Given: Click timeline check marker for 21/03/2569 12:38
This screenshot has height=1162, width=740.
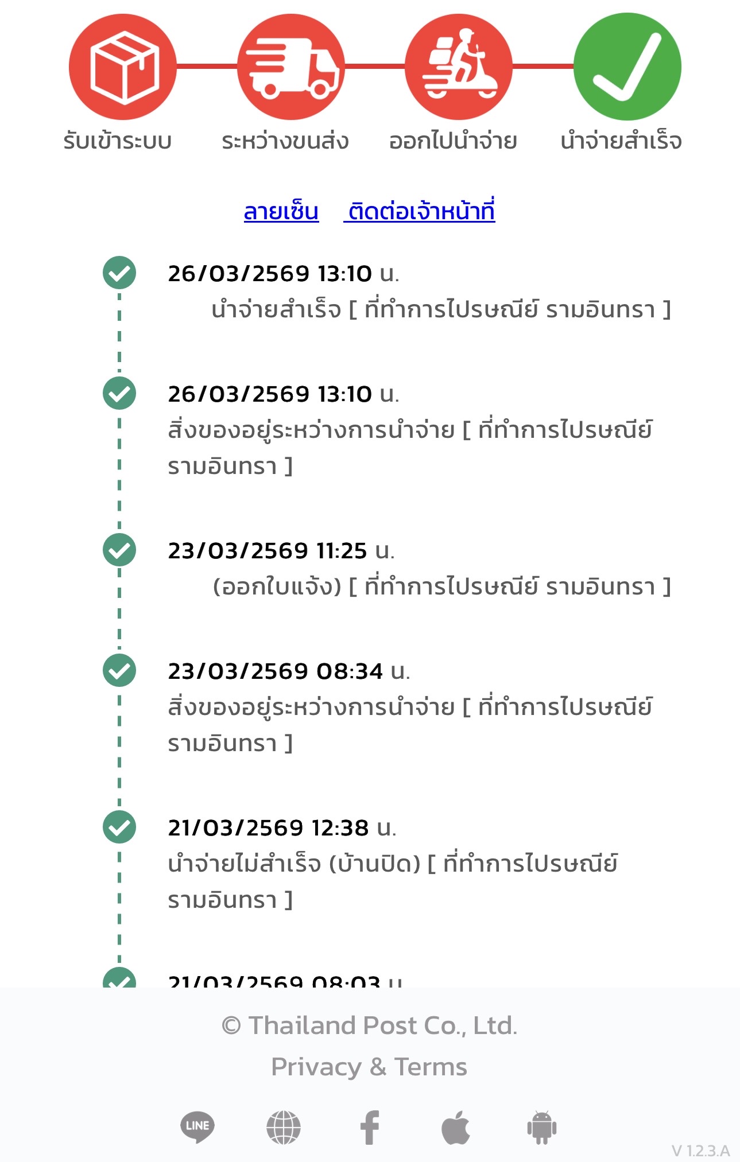Looking at the screenshot, I should click(x=119, y=827).
